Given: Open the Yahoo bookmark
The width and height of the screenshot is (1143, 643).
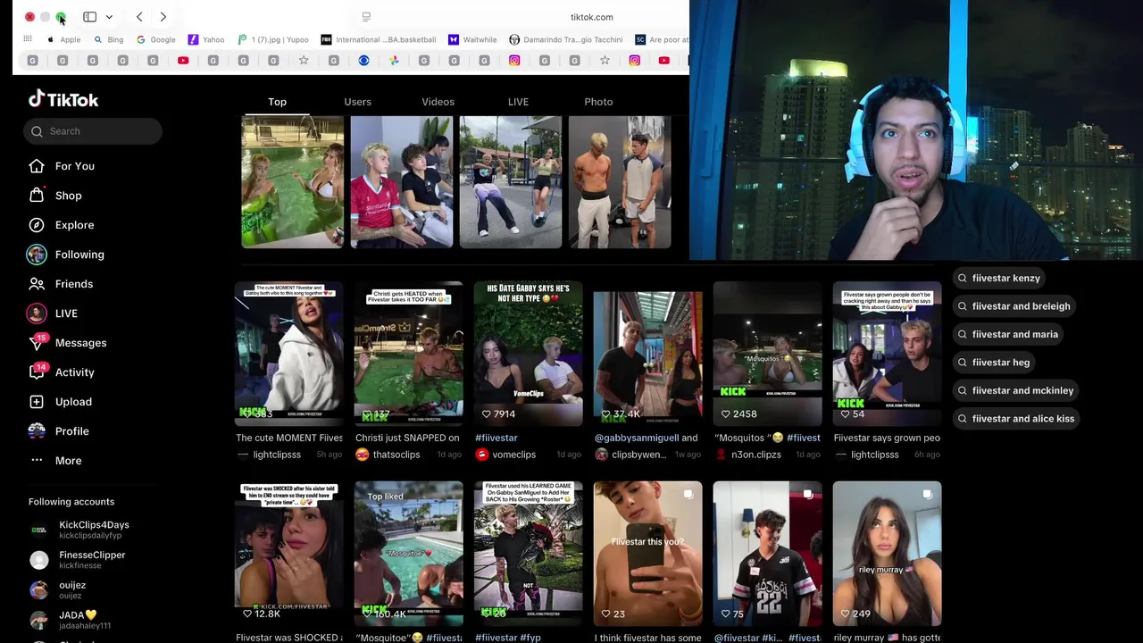Looking at the screenshot, I should [x=206, y=39].
